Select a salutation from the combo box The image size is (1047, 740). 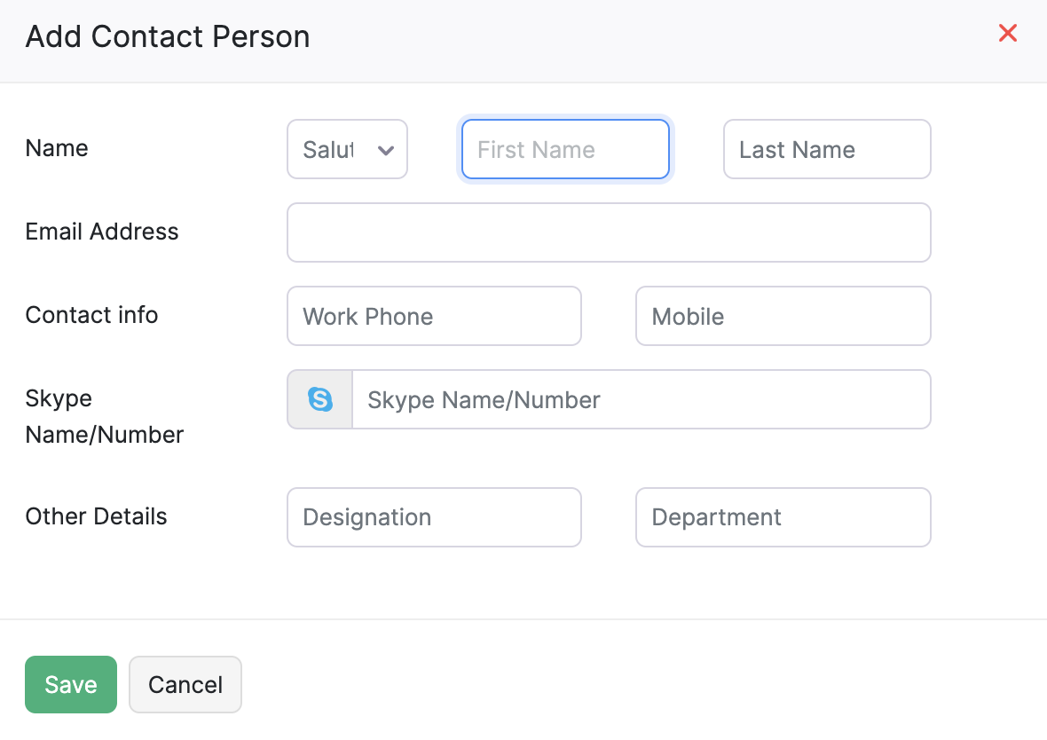(x=347, y=149)
